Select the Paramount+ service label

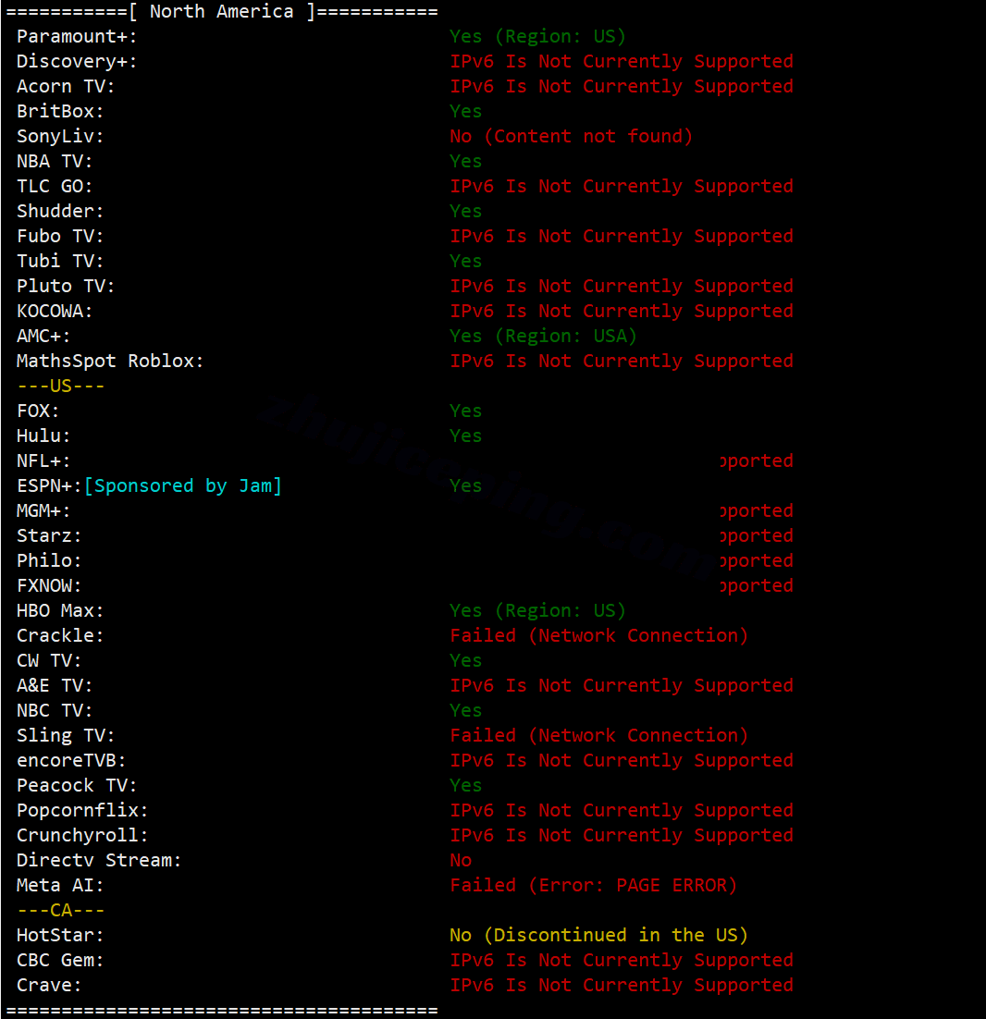pyautogui.click(x=77, y=36)
